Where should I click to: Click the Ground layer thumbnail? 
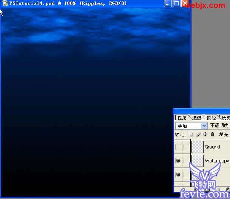pos(198,147)
